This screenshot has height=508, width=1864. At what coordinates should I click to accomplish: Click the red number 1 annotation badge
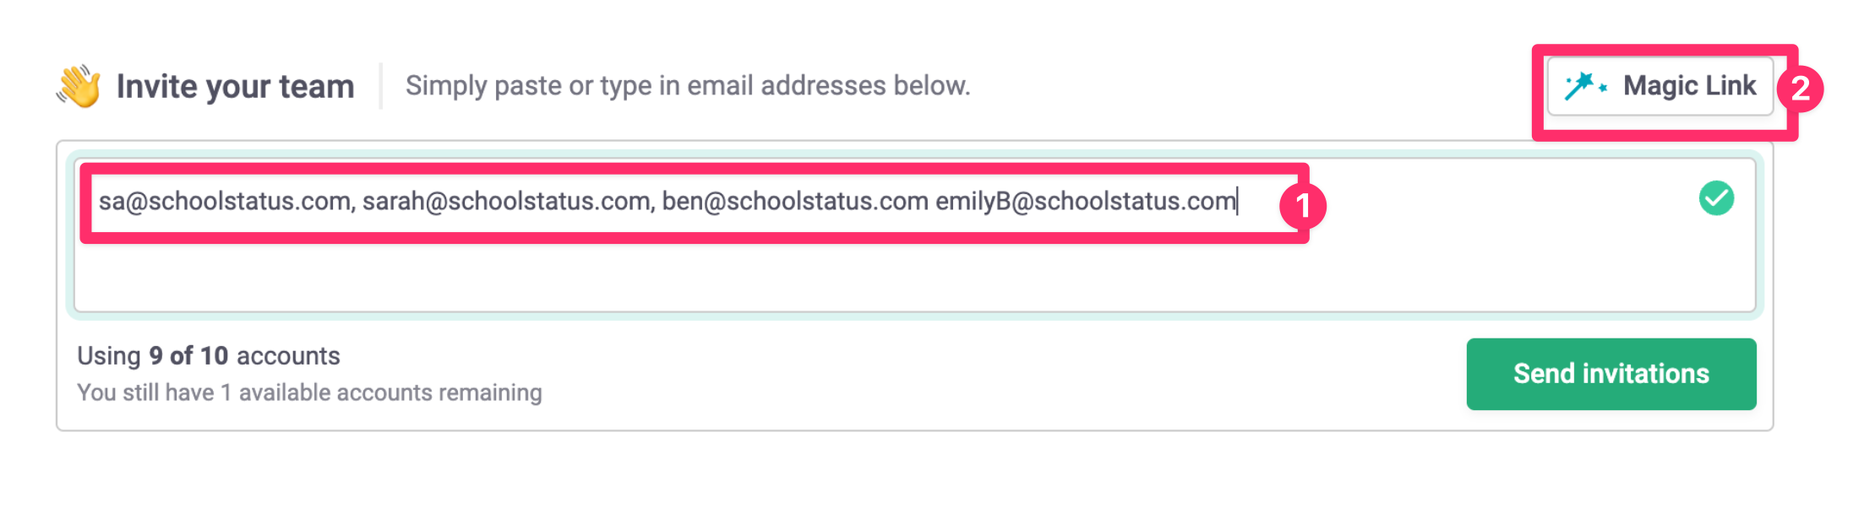tap(1302, 205)
